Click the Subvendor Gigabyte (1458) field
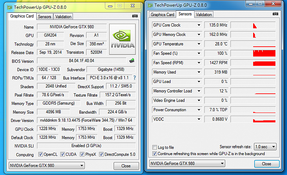Viewport: 287px width, 175px height. coord(111,69)
